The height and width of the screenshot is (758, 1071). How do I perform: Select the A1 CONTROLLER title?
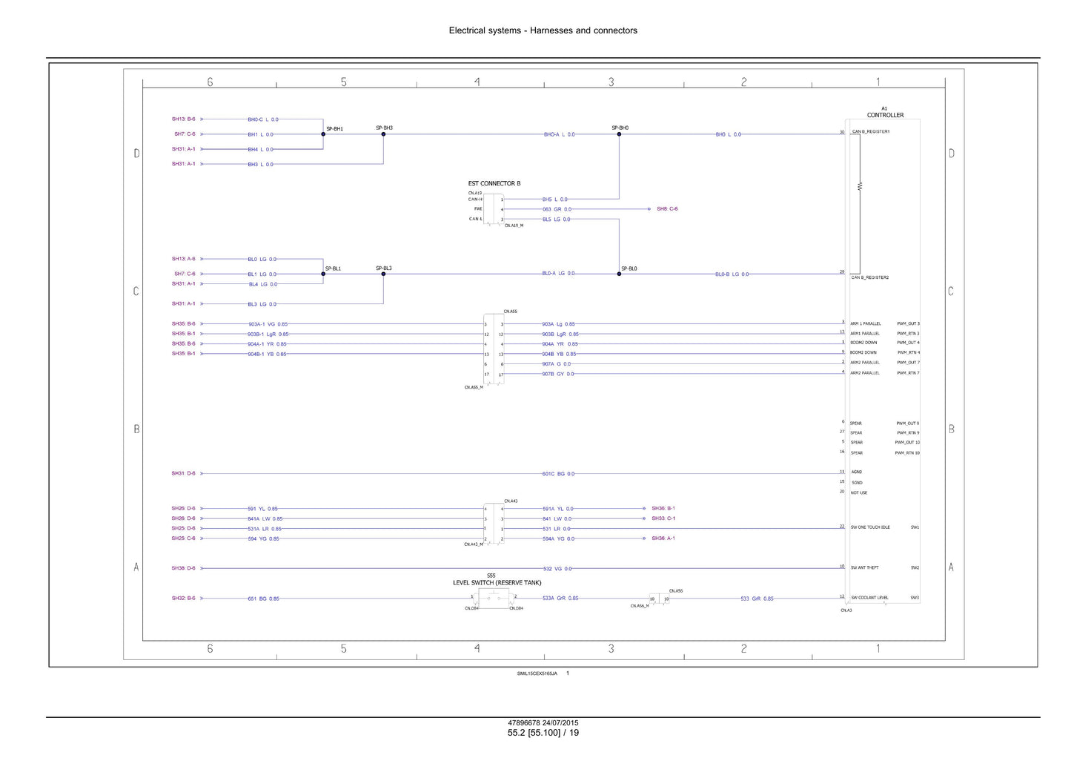[x=885, y=112]
